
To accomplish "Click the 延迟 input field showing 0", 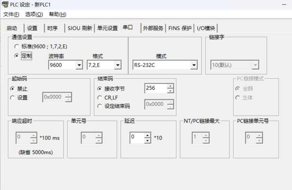I will 137,137.
